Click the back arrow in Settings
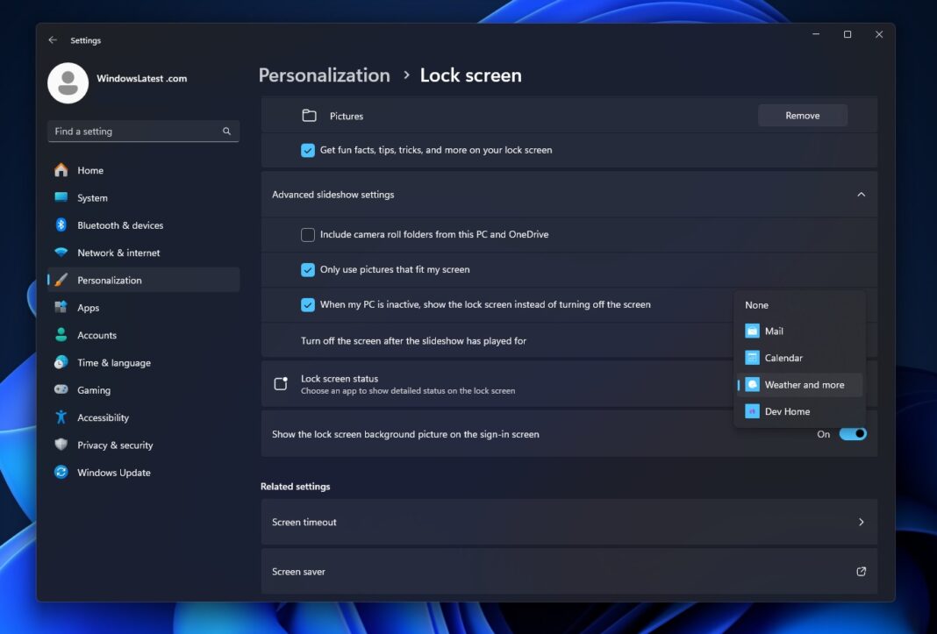The image size is (937, 634). pos(52,39)
